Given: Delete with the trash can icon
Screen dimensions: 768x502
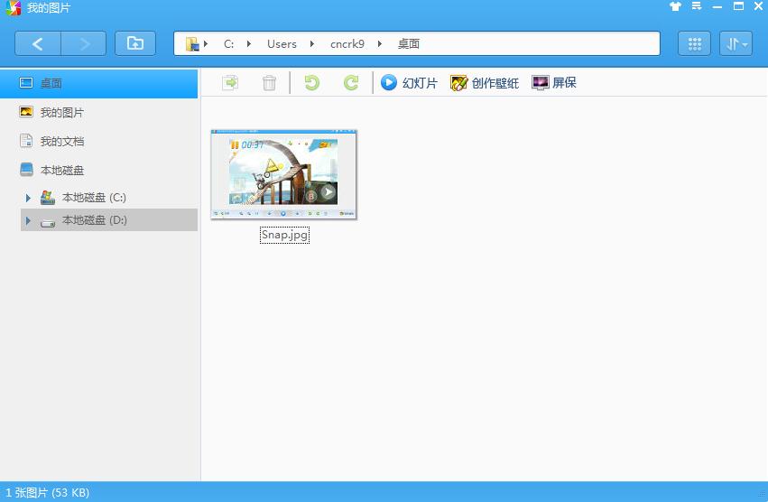Looking at the screenshot, I should tap(269, 82).
